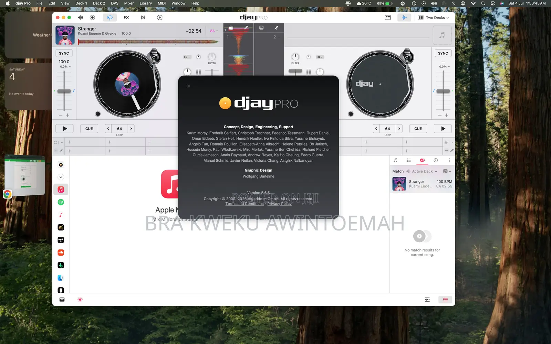551x344 pixels.
Task: Toggle the right deck 64 loop
Action: tap(387, 129)
